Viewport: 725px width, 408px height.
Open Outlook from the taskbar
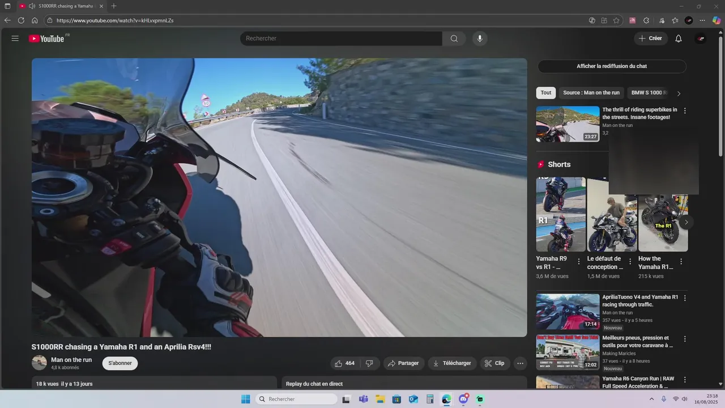point(413,399)
